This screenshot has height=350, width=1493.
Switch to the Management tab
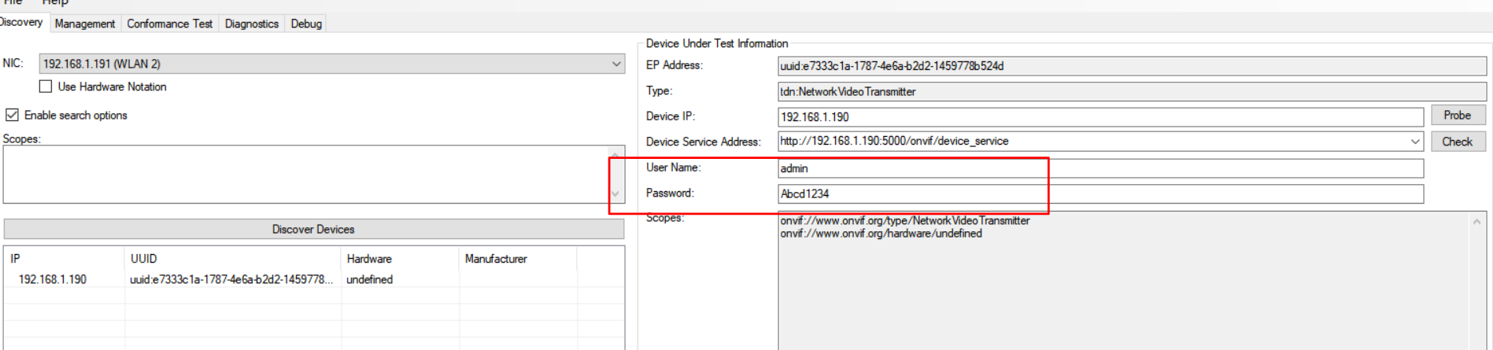point(84,24)
